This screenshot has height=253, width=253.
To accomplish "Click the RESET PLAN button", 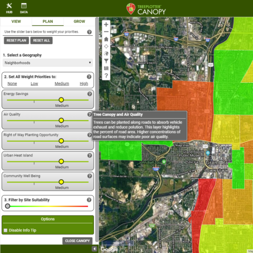I will (16, 41).
